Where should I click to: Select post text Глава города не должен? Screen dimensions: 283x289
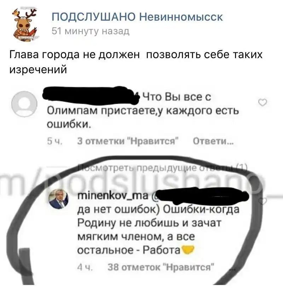pyautogui.click(x=74, y=55)
